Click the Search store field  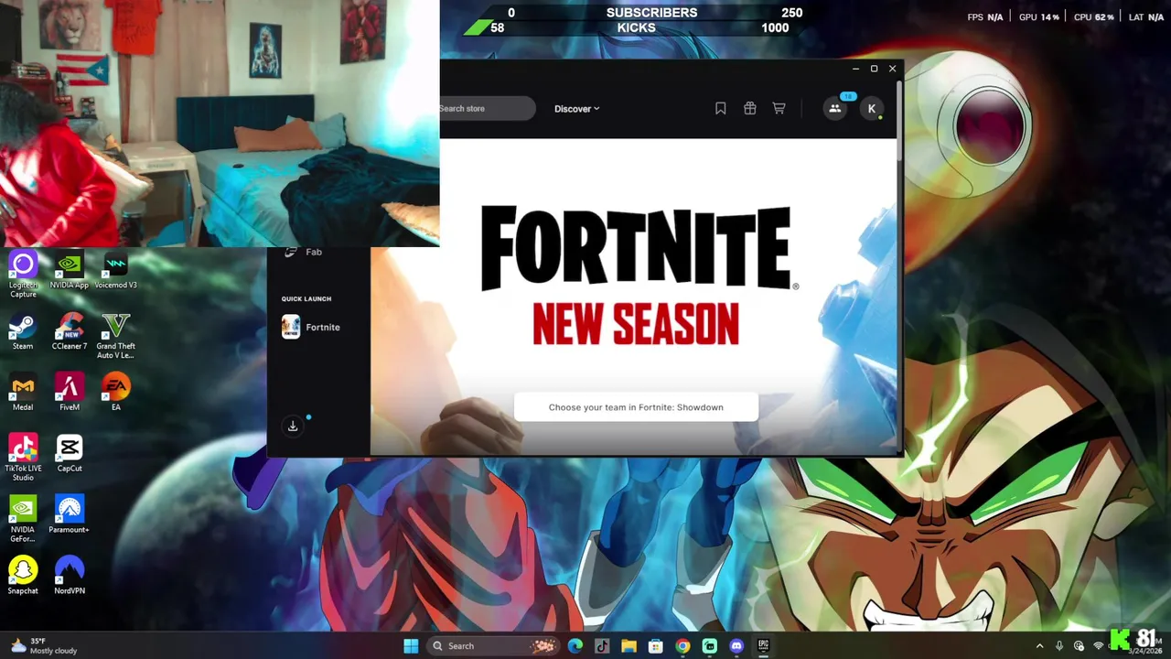(x=488, y=108)
